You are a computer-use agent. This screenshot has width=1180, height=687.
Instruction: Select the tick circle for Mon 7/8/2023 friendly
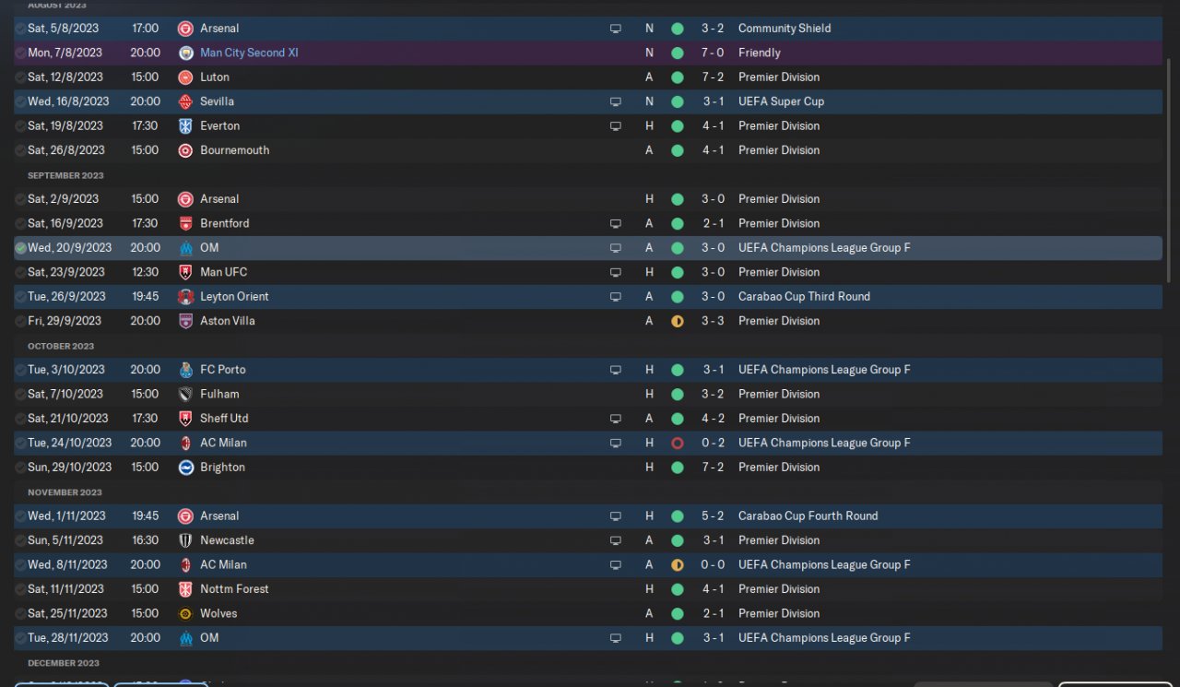20,53
